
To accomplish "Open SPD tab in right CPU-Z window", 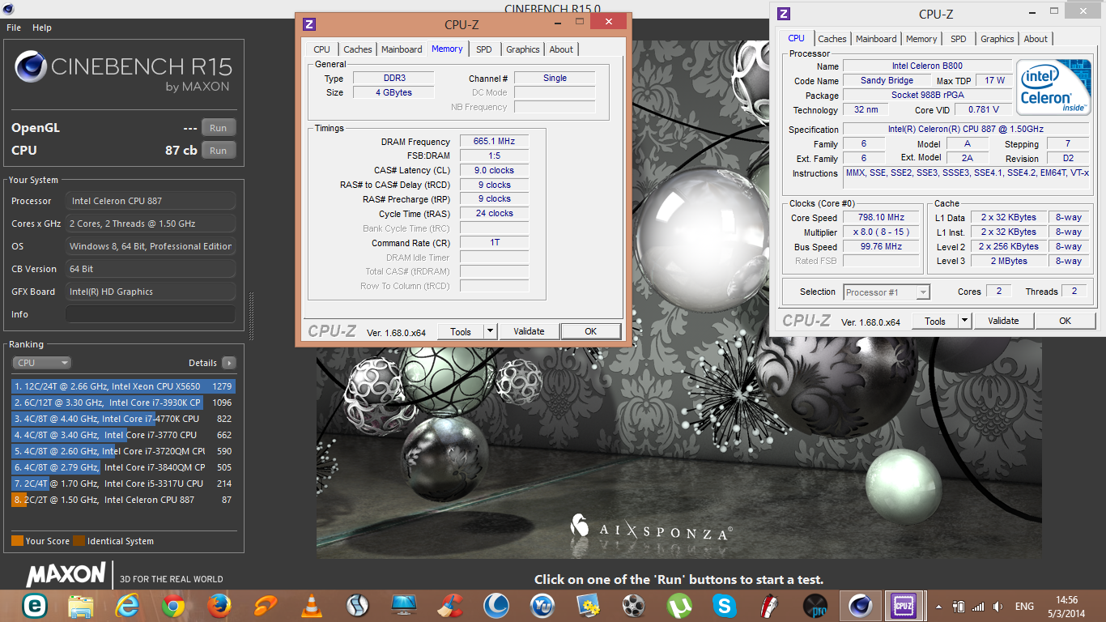I will coord(959,39).
